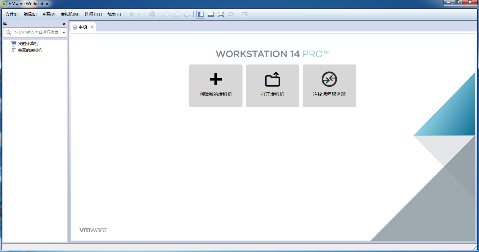479x252 pixels.
Task: Click the 创建新的虚拟机 tile
Action: click(x=216, y=86)
